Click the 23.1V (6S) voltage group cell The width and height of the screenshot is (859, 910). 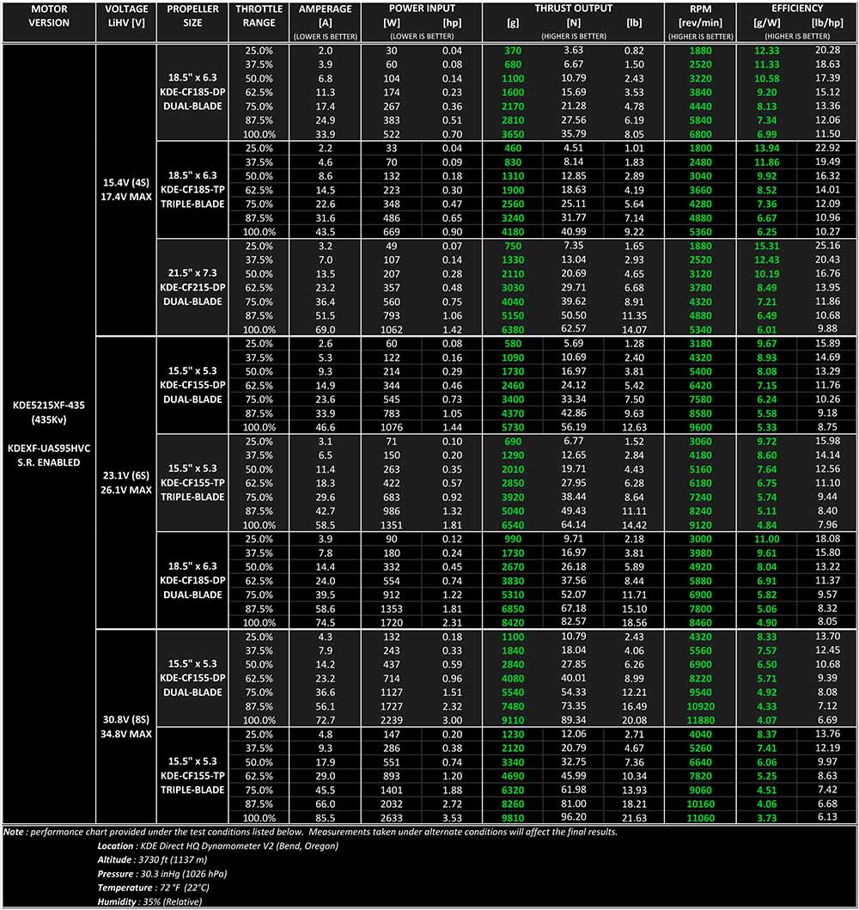point(125,482)
